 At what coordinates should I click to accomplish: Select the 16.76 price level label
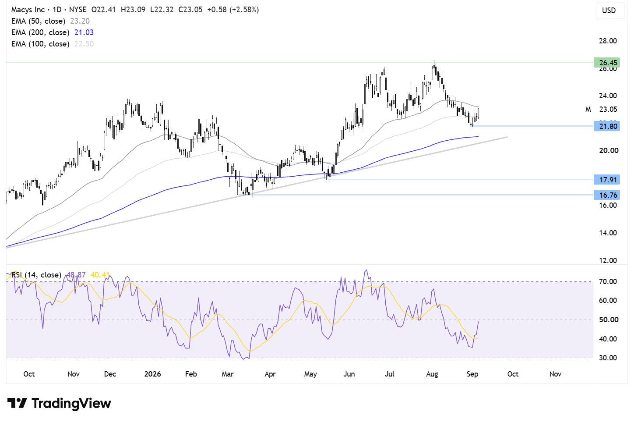607,195
